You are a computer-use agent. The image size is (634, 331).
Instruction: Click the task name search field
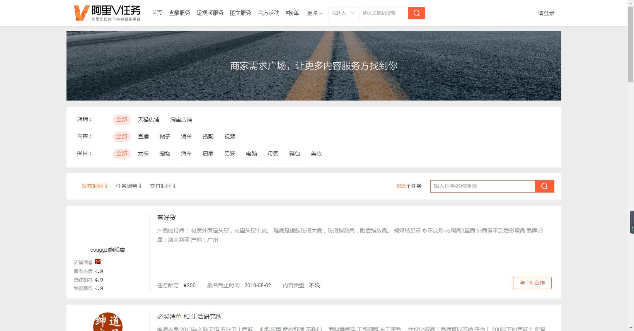(x=482, y=186)
